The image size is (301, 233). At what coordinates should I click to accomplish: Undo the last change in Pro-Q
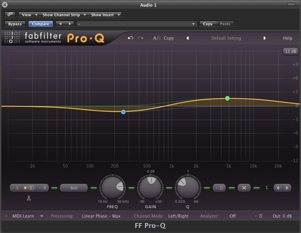click(x=130, y=38)
